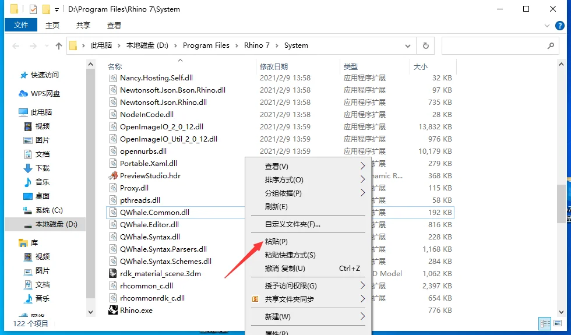Expand the 查看(V) submenu arrow
Viewport: 571px width, 335px height.
tap(362, 167)
